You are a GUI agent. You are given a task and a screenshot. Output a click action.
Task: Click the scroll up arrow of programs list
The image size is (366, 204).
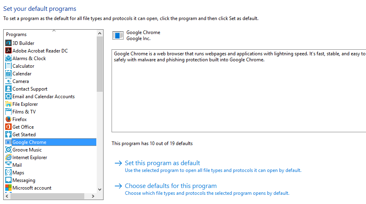(x=100, y=33)
